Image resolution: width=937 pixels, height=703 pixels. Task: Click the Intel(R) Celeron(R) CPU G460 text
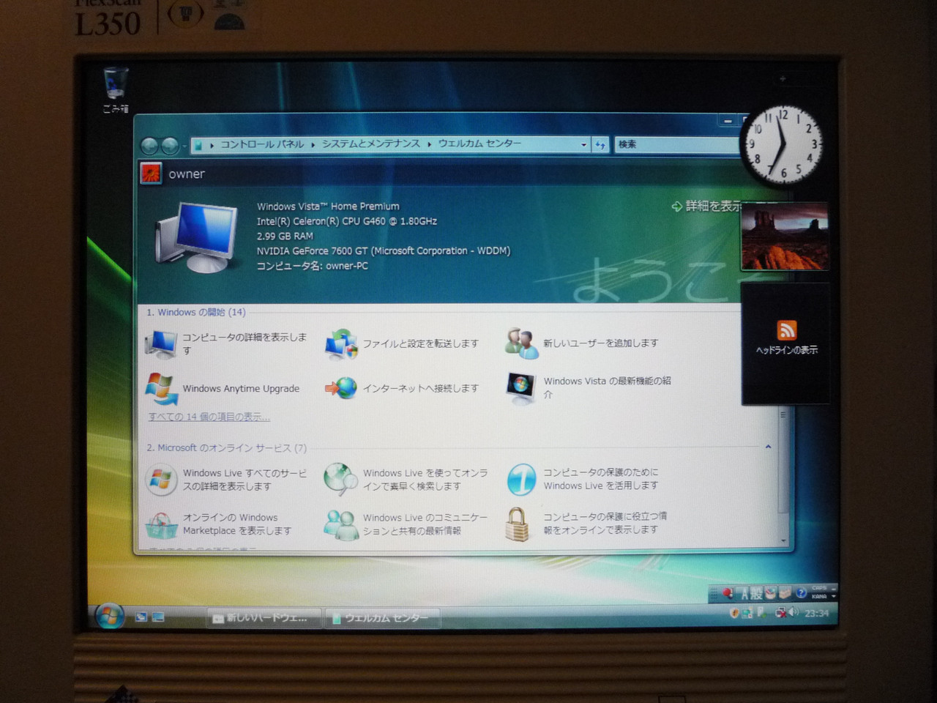pyautogui.click(x=347, y=221)
